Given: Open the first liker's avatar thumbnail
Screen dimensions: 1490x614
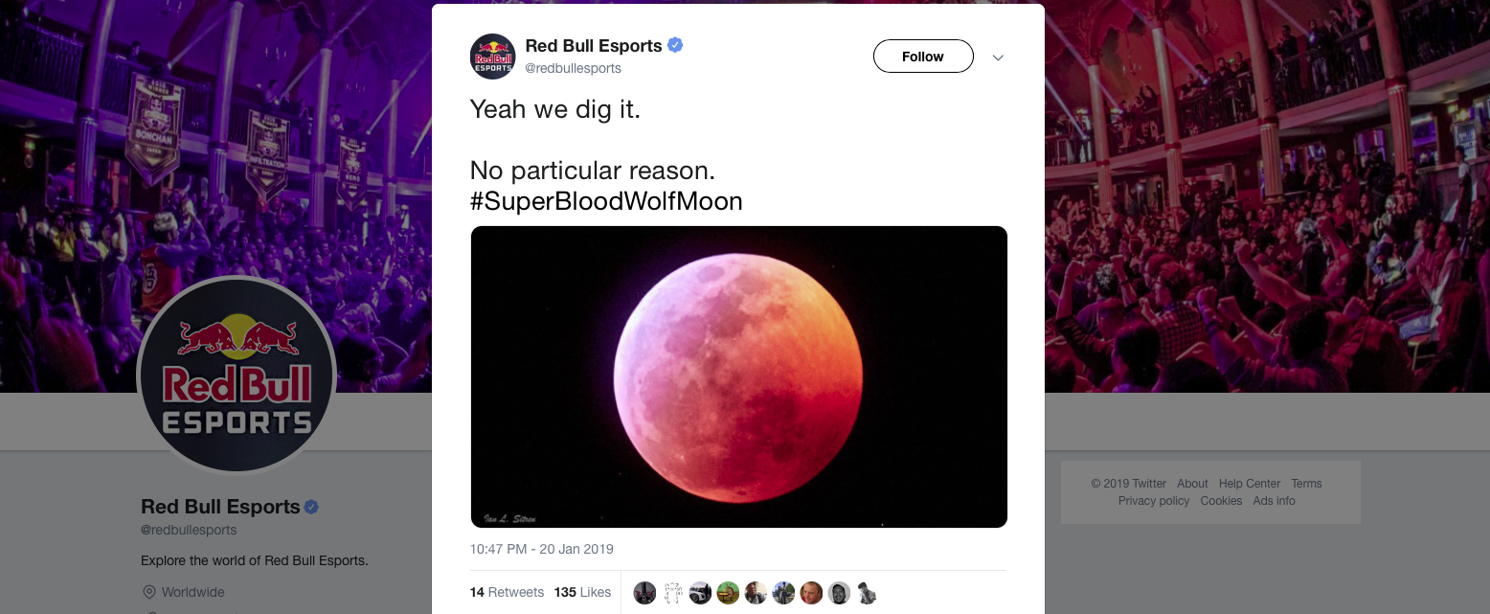Looking at the screenshot, I should pos(644,593).
